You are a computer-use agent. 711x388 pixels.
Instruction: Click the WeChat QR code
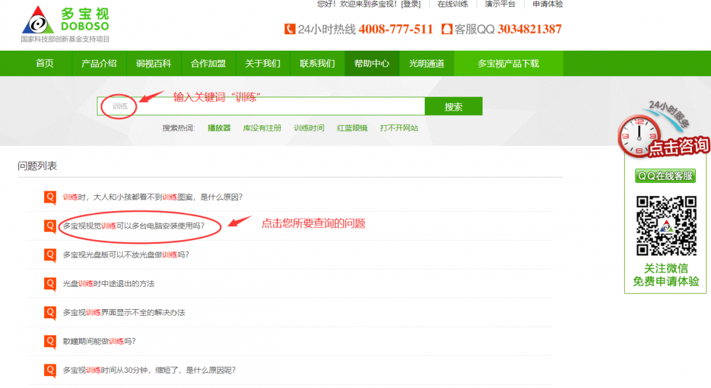click(x=666, y=226)
